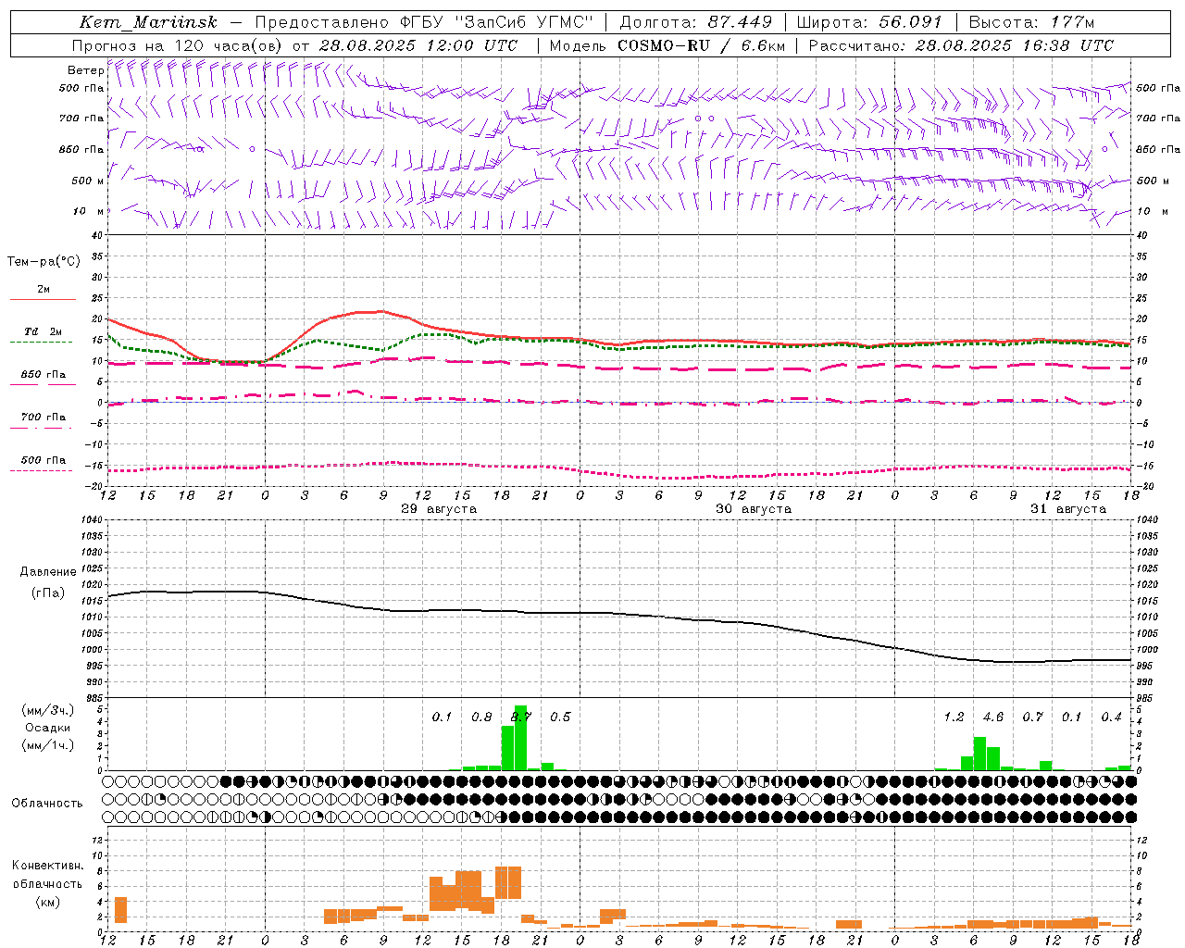
Task: Click the 0.7 precipitation total
Action: (1032, 717)
